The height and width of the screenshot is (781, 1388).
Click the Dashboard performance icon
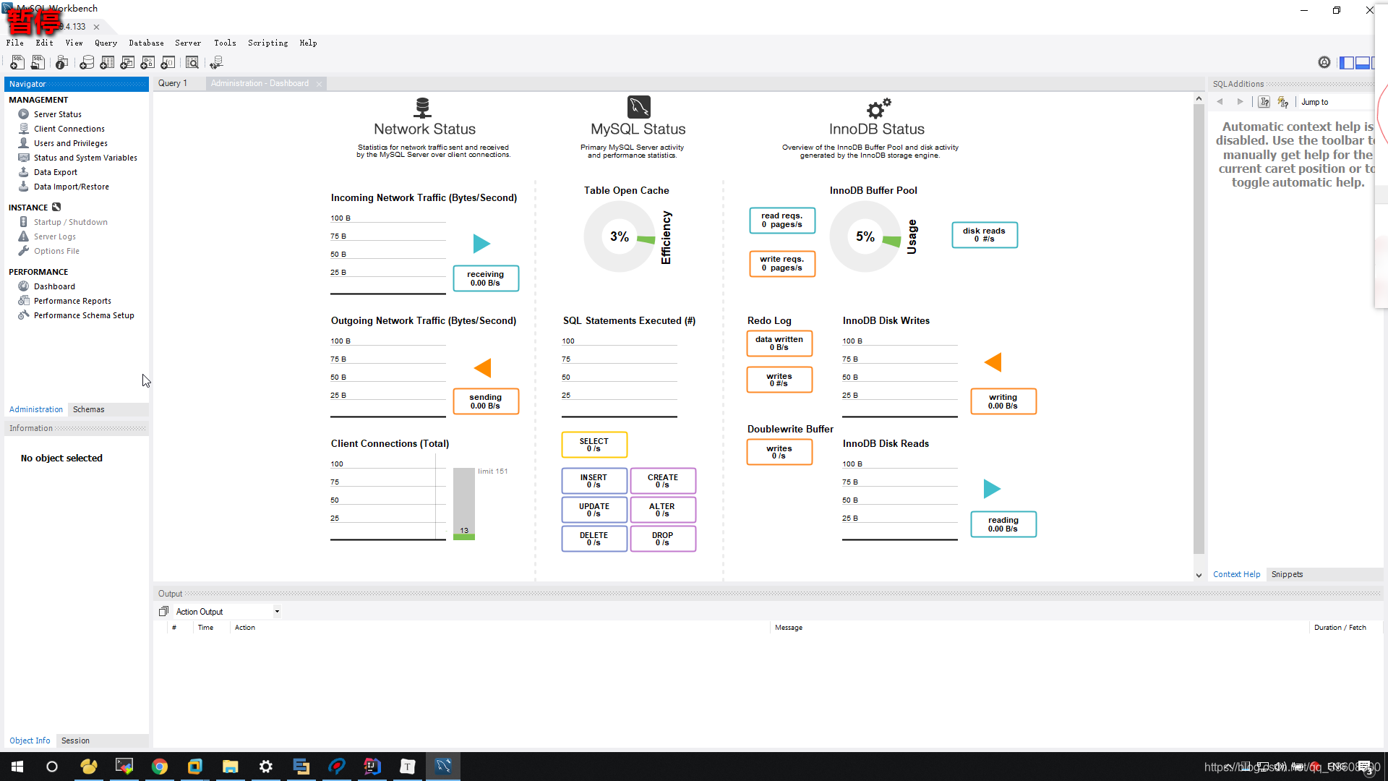[24, 286]
